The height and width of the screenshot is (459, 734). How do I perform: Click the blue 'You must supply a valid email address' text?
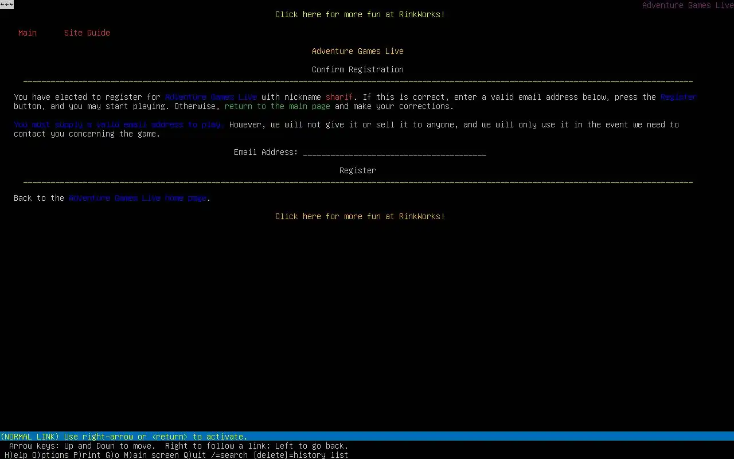[119, 125]
